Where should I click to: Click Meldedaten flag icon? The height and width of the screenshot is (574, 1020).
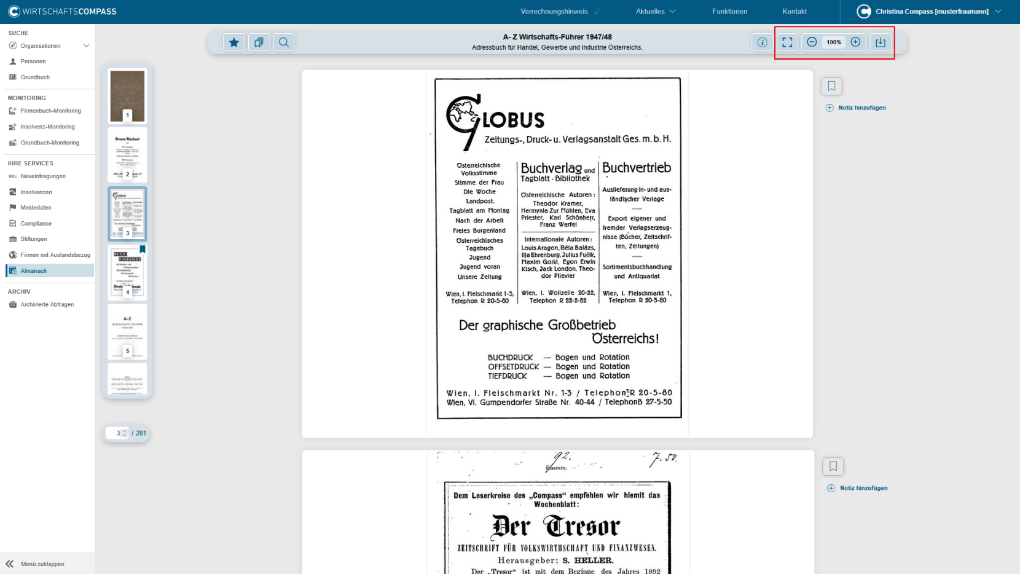click(x=13, y=208)
